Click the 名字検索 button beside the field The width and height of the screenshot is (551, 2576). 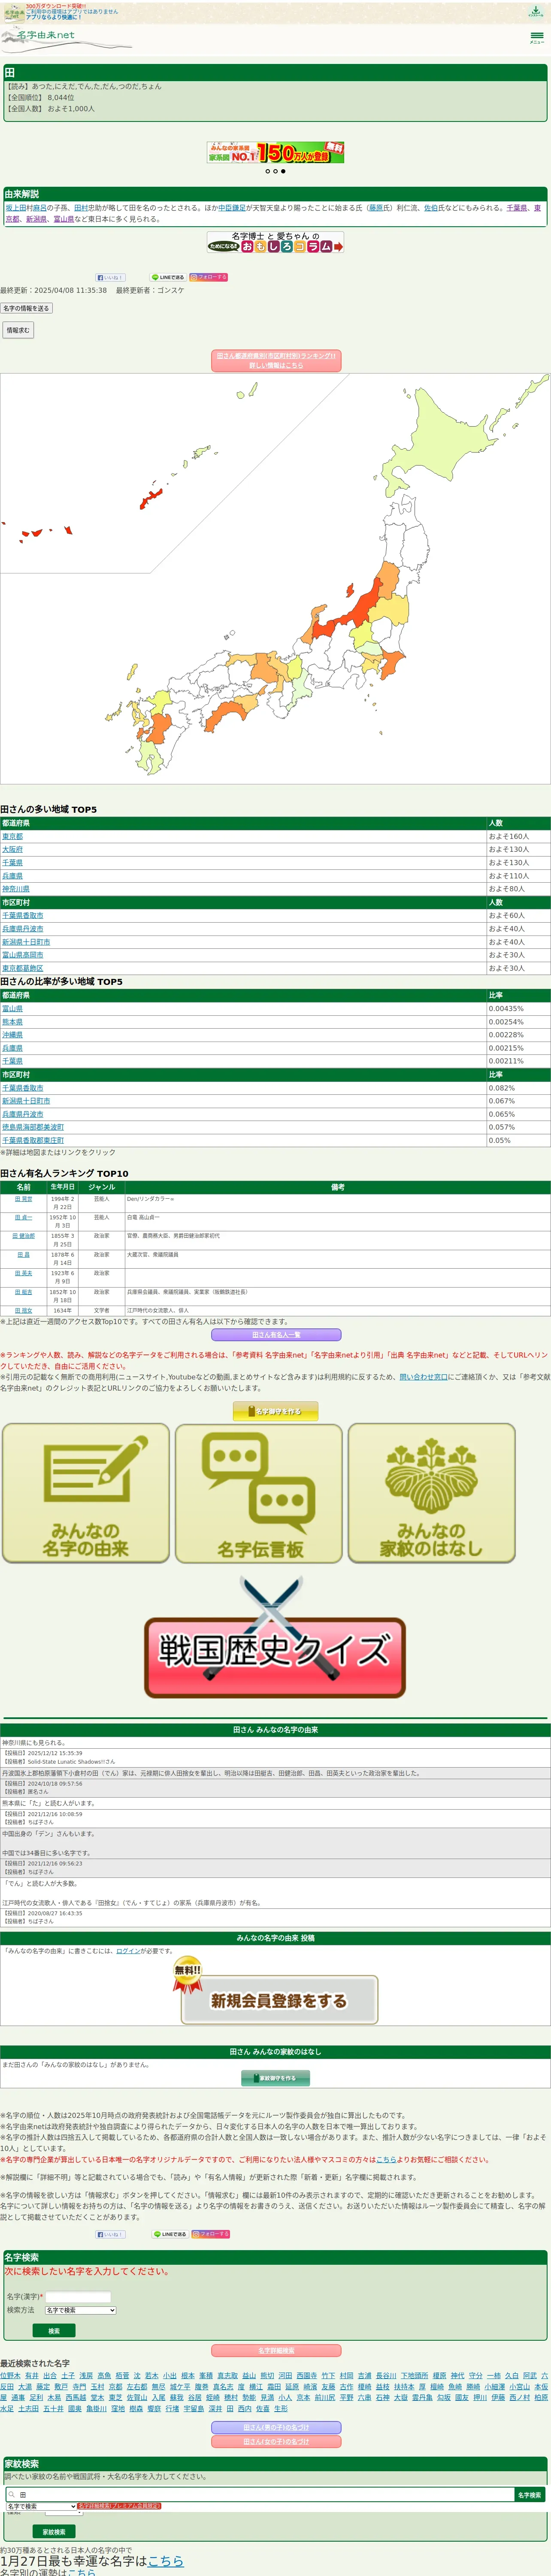point(529,2495)
